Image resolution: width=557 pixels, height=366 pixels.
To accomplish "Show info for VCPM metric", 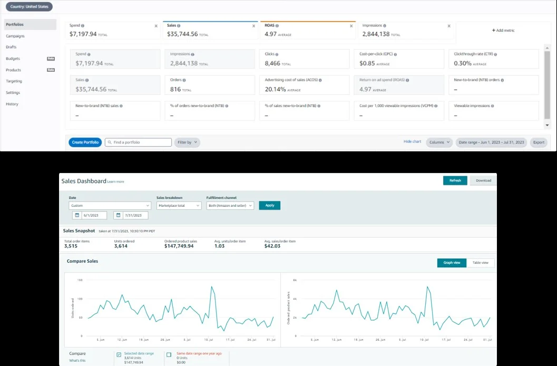I will pyautogui.click(x=436, y=106).
